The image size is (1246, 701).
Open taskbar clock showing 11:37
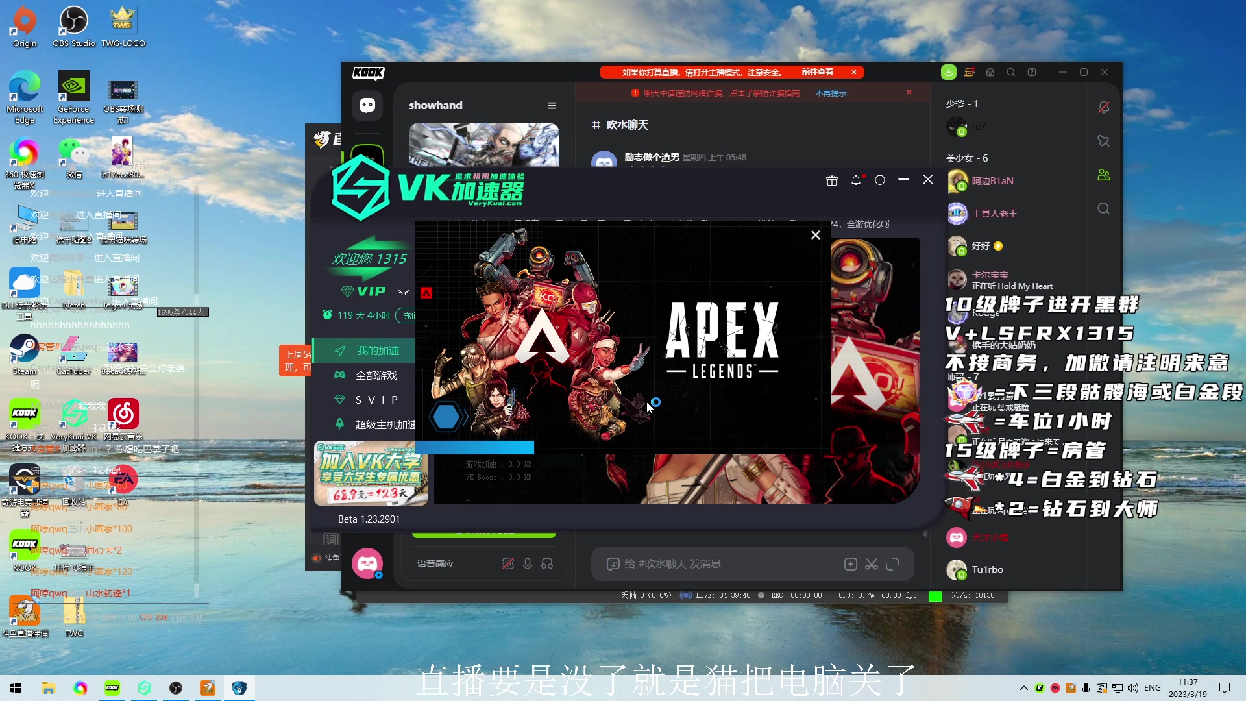(1188, 688)
